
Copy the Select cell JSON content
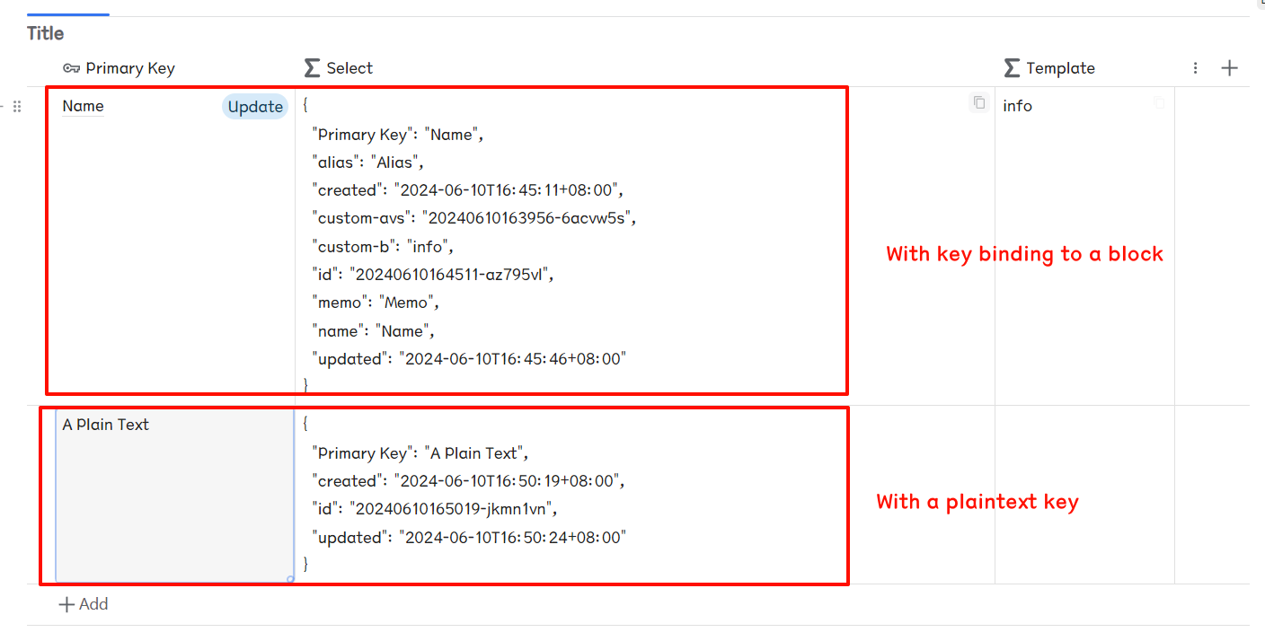click(x=979, y=103)
